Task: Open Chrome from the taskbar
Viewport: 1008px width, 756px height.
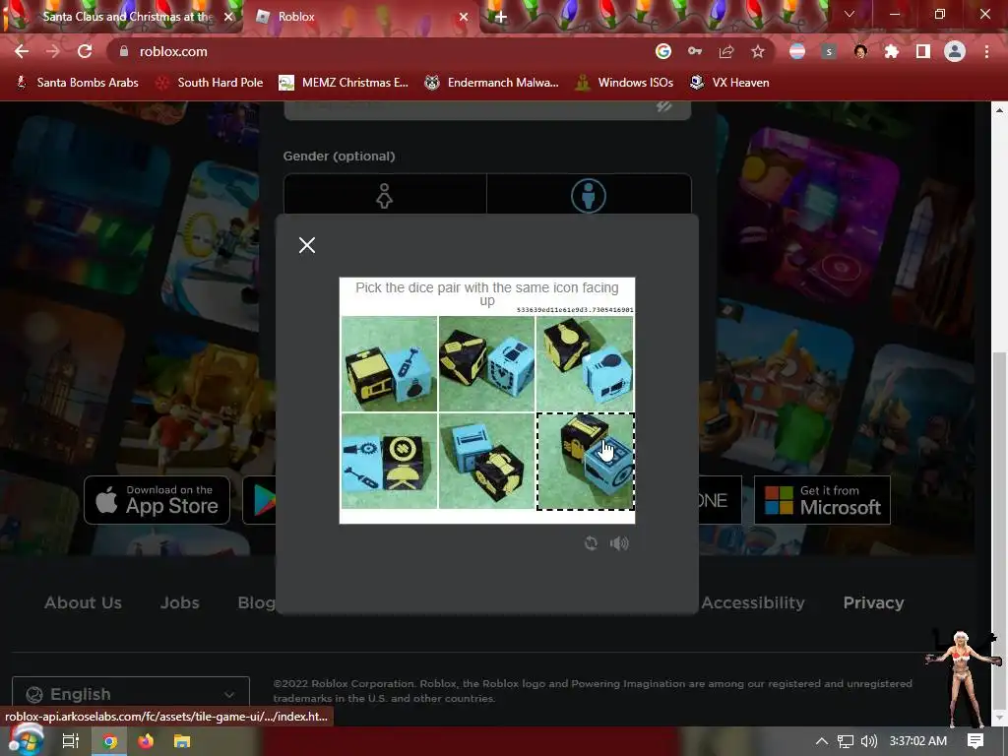Action: pos(110,741)
